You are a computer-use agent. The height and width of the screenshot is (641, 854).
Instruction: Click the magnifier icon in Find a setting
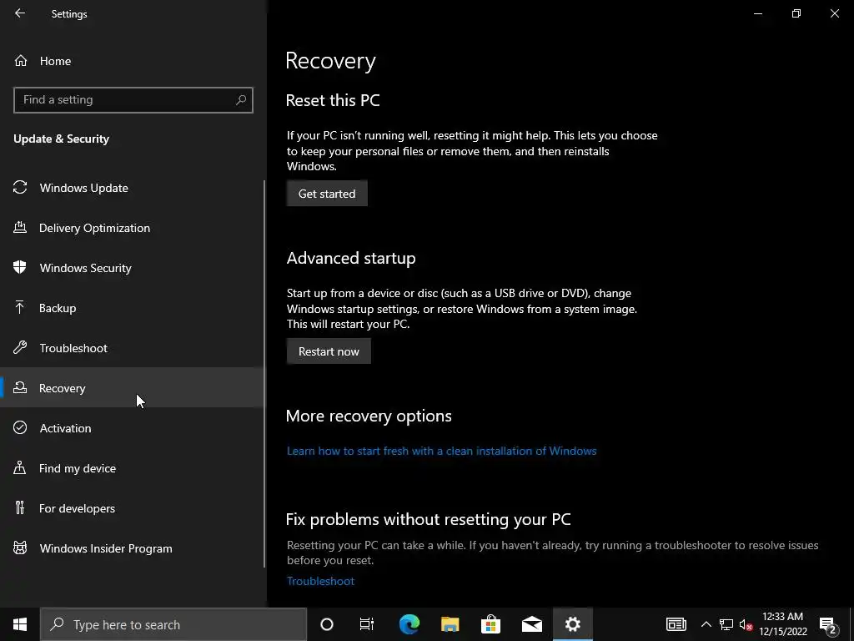pos(241,100)
